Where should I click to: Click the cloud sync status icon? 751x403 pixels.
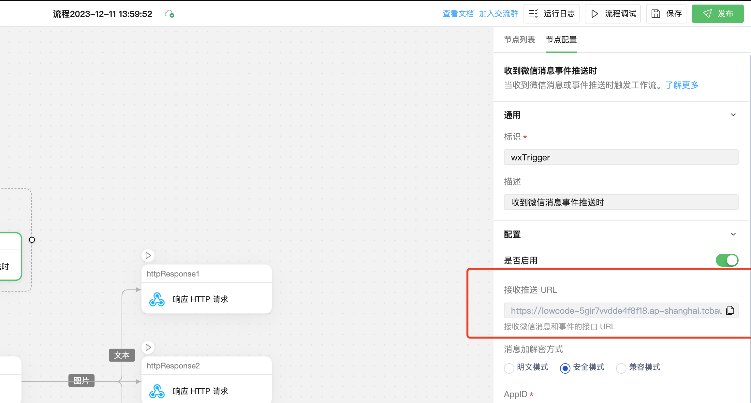pyautogui.click(x=169, y=14)
